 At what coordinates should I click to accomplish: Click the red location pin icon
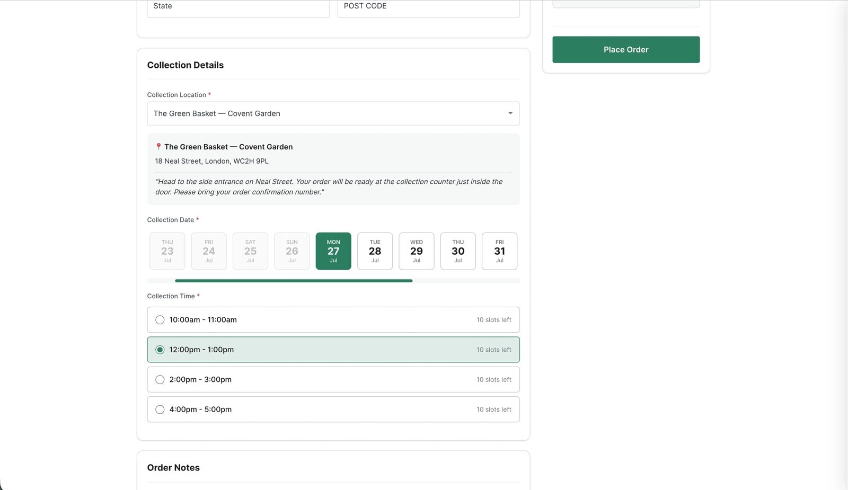point(158,147)
